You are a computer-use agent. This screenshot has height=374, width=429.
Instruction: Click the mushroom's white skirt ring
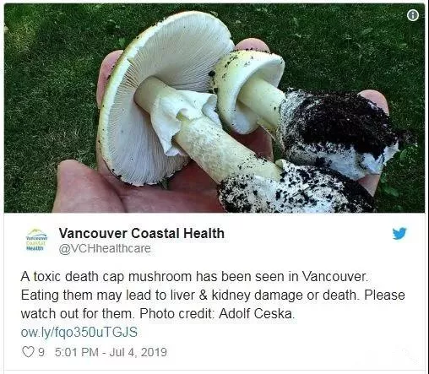point(180,118)
